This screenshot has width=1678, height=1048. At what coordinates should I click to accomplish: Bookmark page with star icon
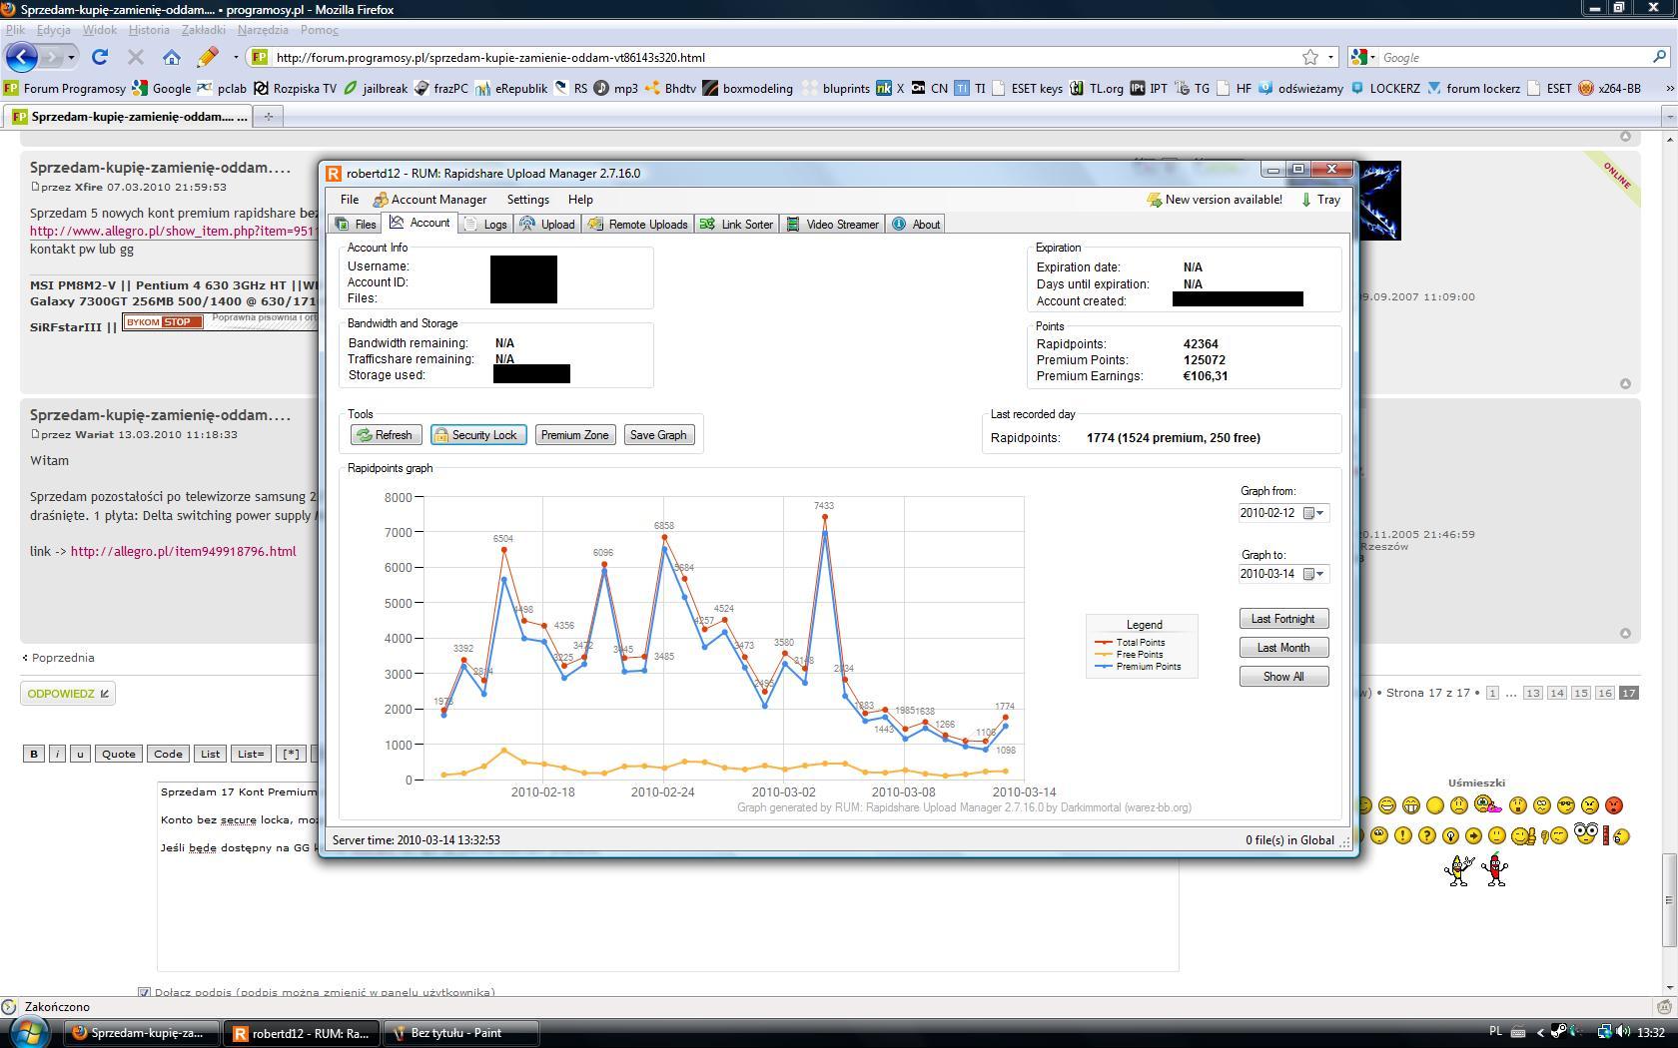[1310, 57]
